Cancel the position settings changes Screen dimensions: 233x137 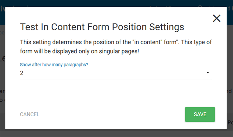(30, 115)
